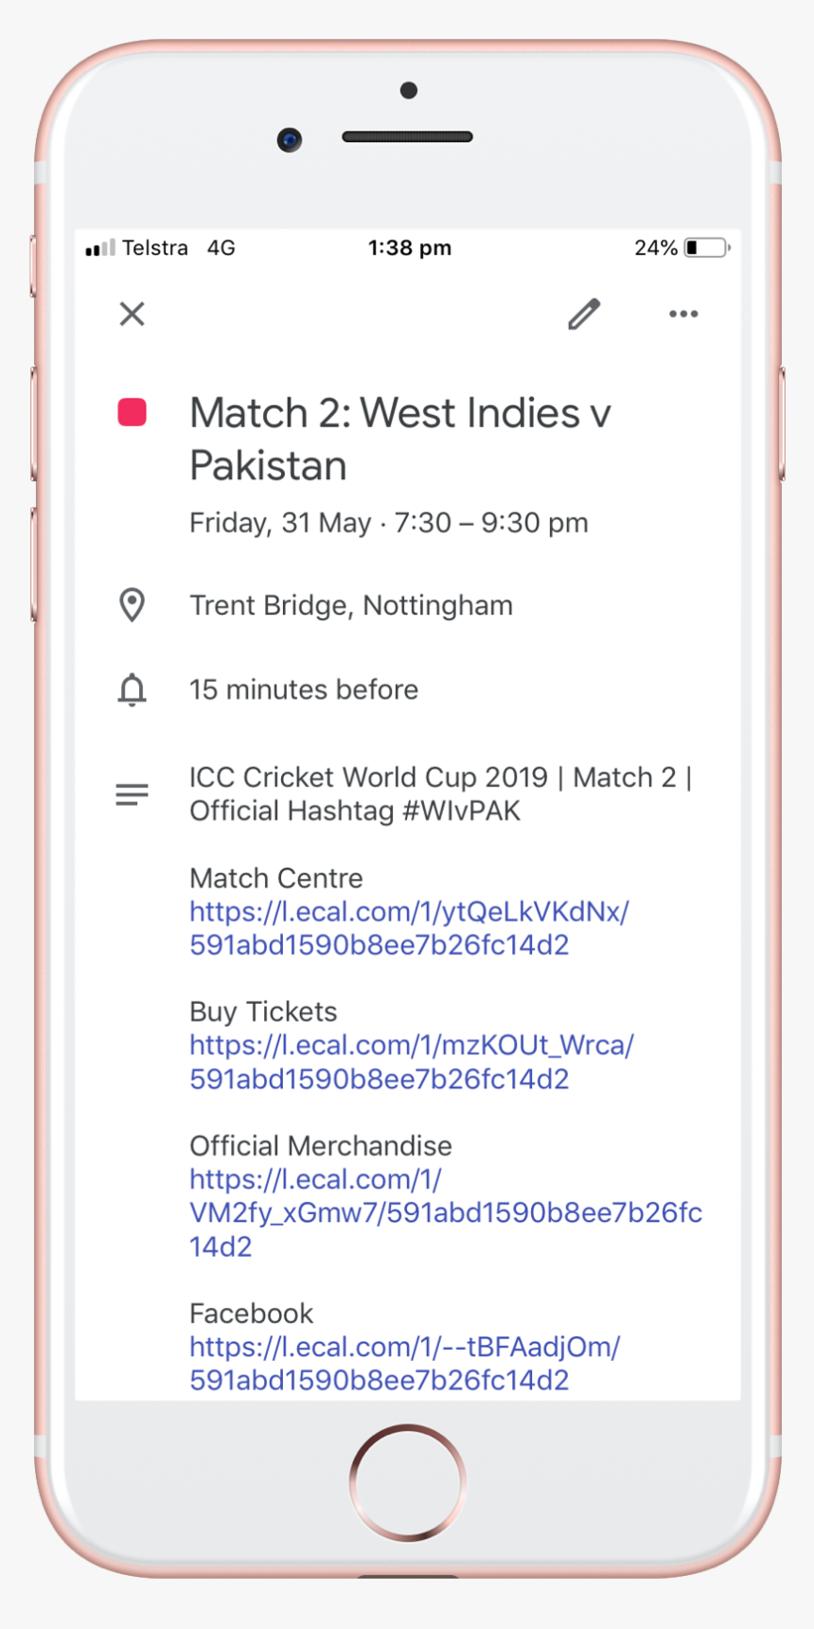Tap the location pin icon
The height and width of the screenshot is (1629, 814).
[132, 605]
